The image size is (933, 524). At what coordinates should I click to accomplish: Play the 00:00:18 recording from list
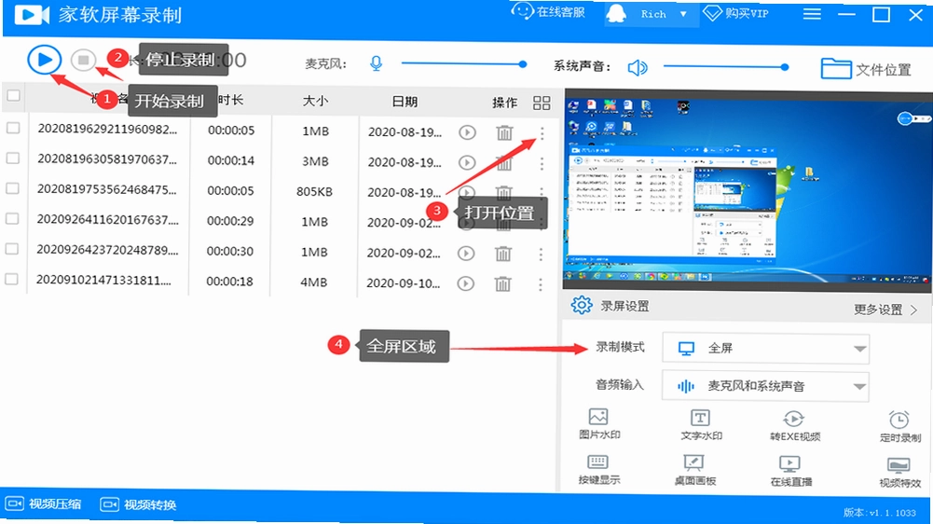click(465, 283)
